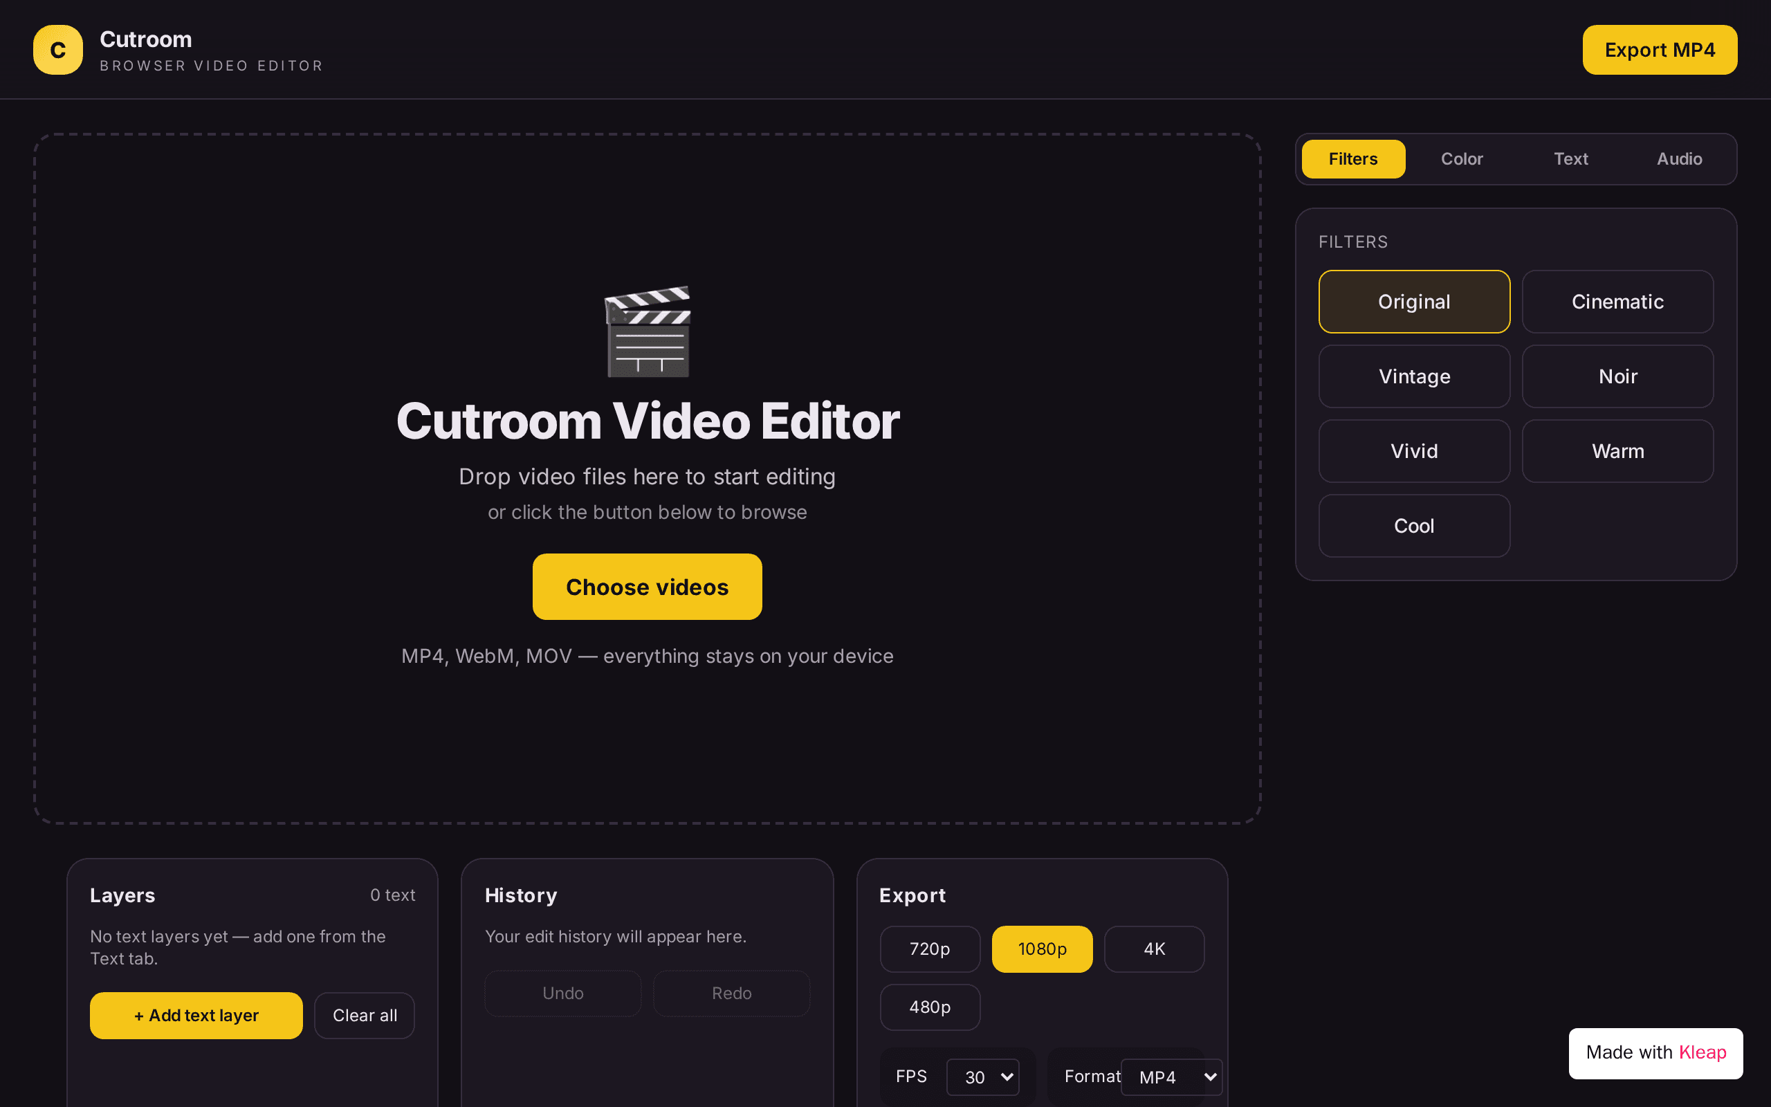Screen dimensions: 1771x1107
Task: Click 'Drop video files here to start editing'
Action: click(x=647, y=477)
